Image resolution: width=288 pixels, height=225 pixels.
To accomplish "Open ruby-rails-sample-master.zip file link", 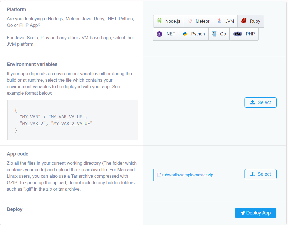I will point(187,175).
